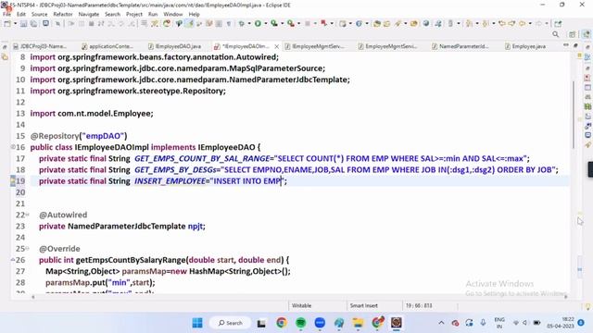
Task: Open the dropdown arrow next to Debug icon
Action: (249, 23)
